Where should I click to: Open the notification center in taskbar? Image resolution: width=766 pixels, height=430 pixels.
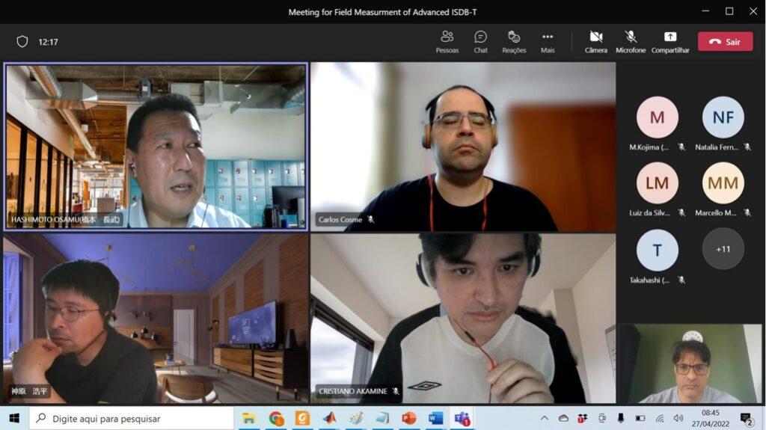746,418
